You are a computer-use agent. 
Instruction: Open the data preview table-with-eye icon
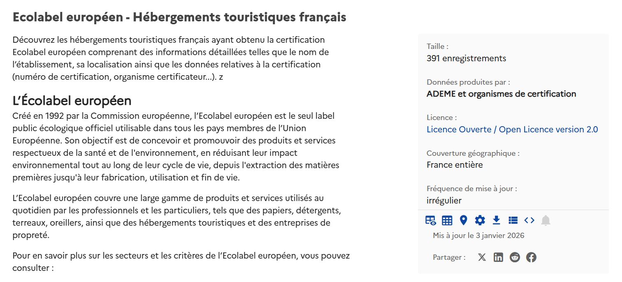pos(430,220)
